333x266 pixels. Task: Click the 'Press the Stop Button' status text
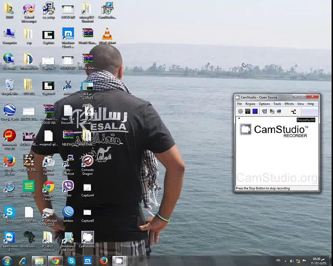pos(263,188)
